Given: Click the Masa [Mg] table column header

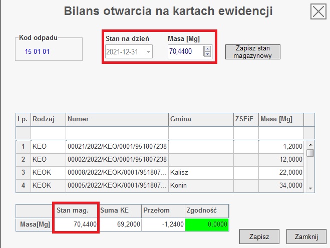Looking at the screenshot, I should tap(281, 120).
